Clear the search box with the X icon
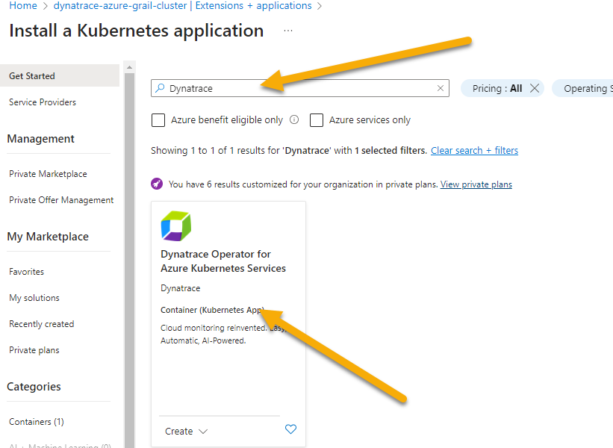613x448 pixels. (x=441, y=88)
